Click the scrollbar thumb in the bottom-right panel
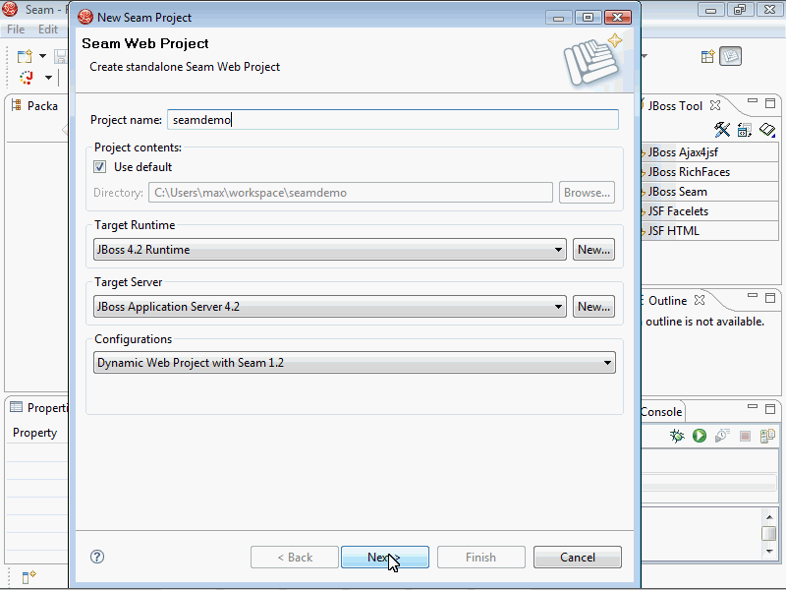Image resolution: width=786 pixels, height=590 pixels. tap(769, 533)
